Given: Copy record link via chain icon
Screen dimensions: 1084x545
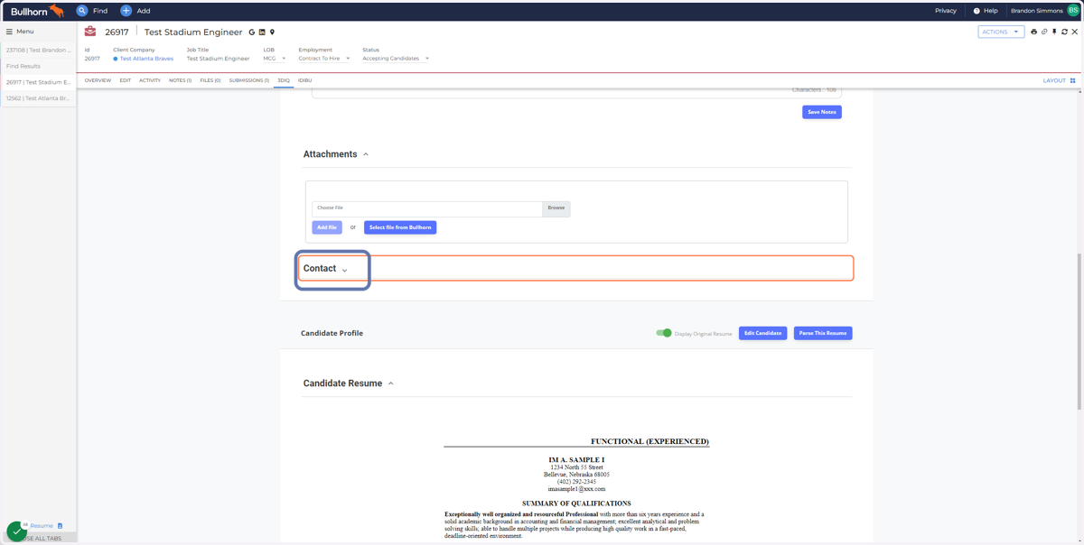Looking at the screenshot, I should 1044,32.
